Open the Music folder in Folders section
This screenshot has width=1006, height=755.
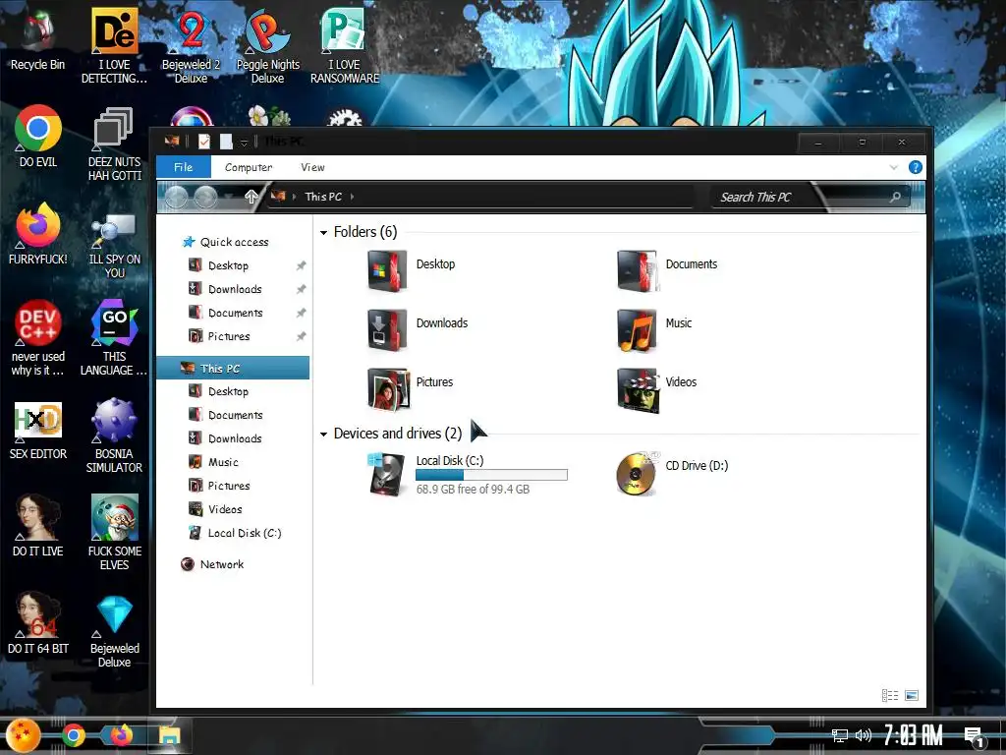coord(654,329)
